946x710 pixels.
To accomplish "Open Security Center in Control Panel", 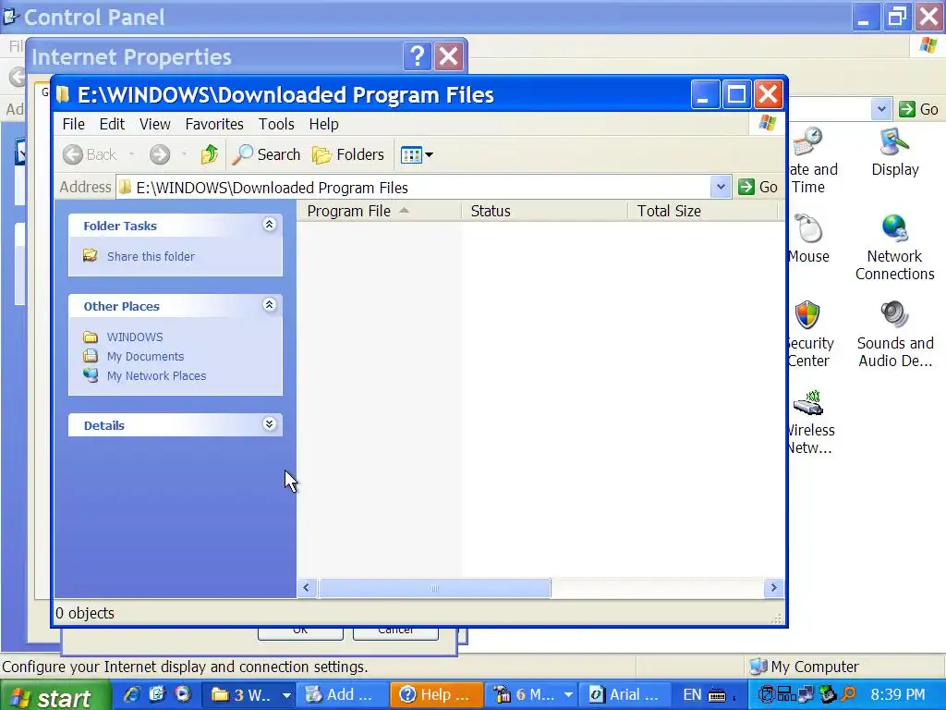I will (x=809, y=335).
